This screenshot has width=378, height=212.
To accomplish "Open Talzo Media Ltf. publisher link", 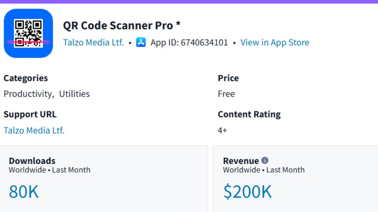I will tap(93, 43).
